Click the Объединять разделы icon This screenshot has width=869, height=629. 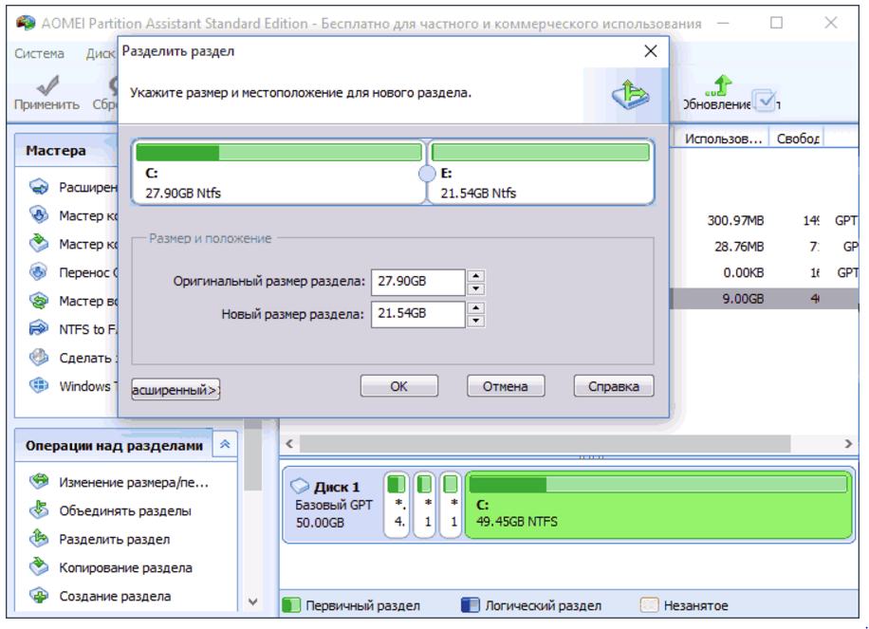pyautogui.click(x=39, y=509)
